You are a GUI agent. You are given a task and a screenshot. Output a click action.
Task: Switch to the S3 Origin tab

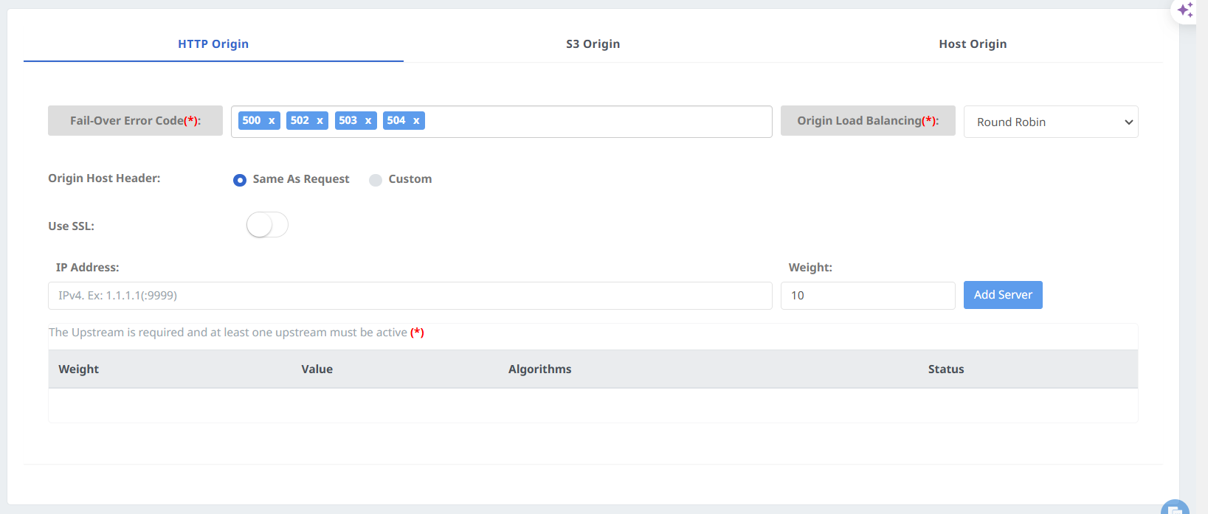(x=593, y=44)
